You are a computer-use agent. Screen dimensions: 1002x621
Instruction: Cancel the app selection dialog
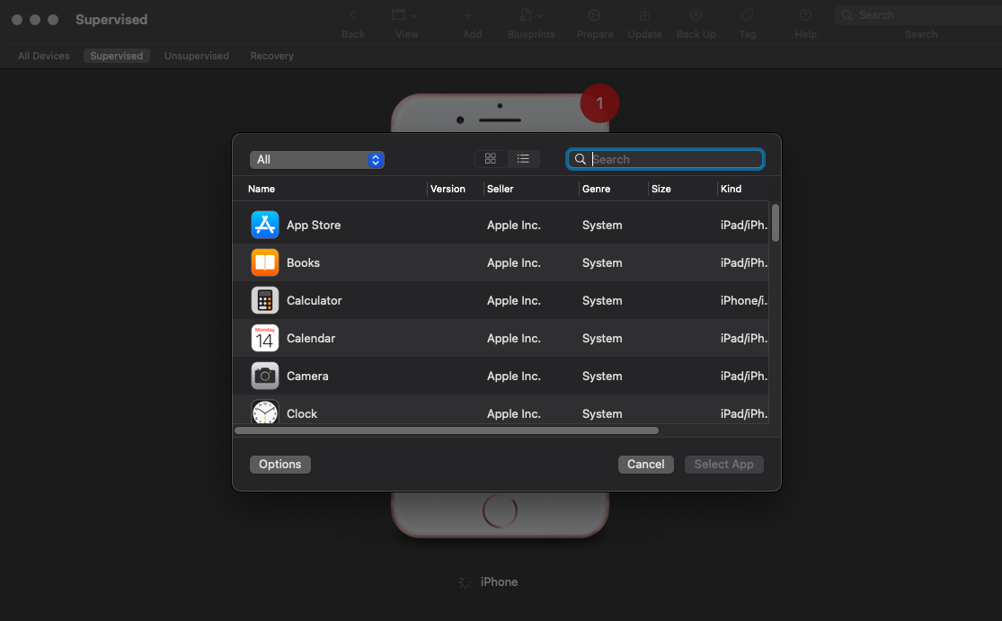point(645,465)
